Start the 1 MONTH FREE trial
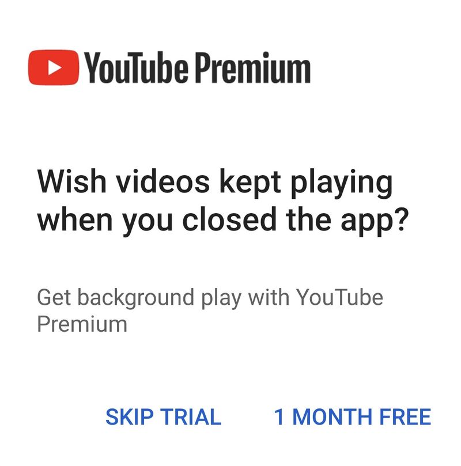The height and width of the screenshot is (466, 461). [x=353, y=417]
